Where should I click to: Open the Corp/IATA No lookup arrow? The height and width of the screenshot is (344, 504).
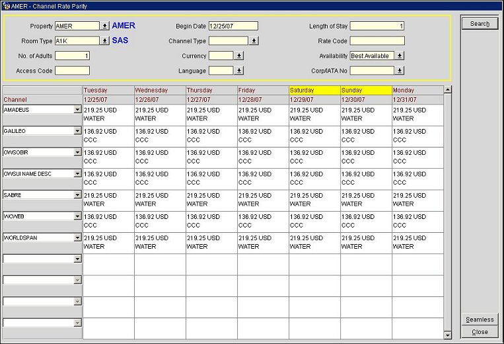tap(400, 71)
